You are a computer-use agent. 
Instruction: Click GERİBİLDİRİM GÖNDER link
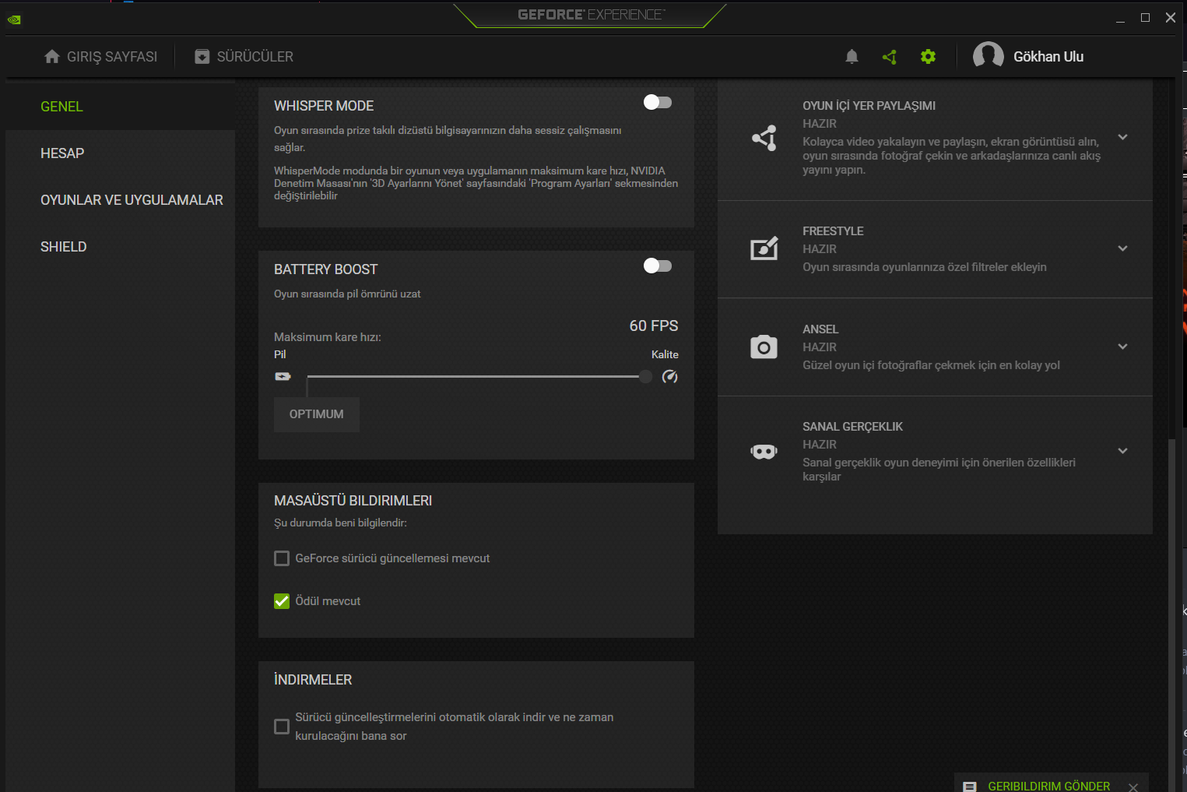1048,787
